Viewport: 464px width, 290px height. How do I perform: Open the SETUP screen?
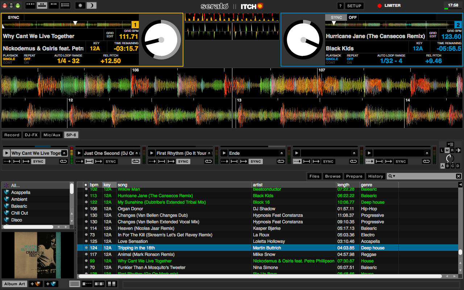click(354, 6)
